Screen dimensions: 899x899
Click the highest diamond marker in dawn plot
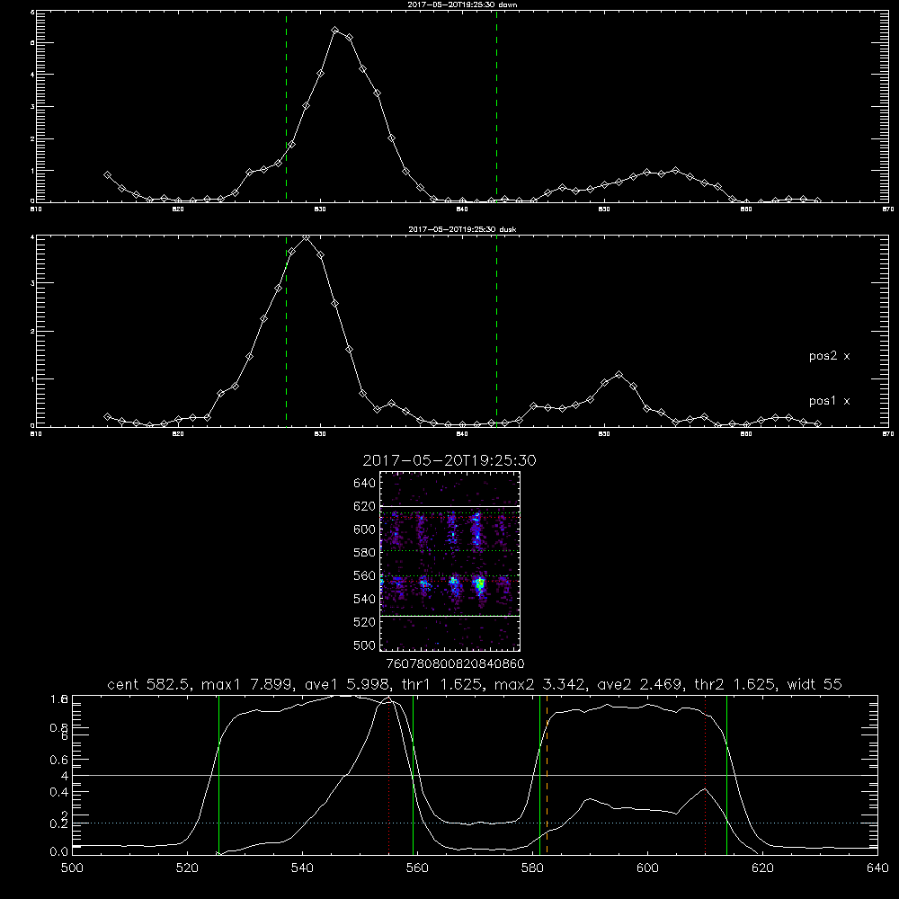(x=335, y=31)
